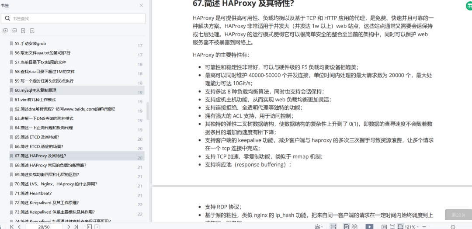Click bookmark flag icon beside 55.手动安装grub
472x229 pixels.
[x=11, y=44]
